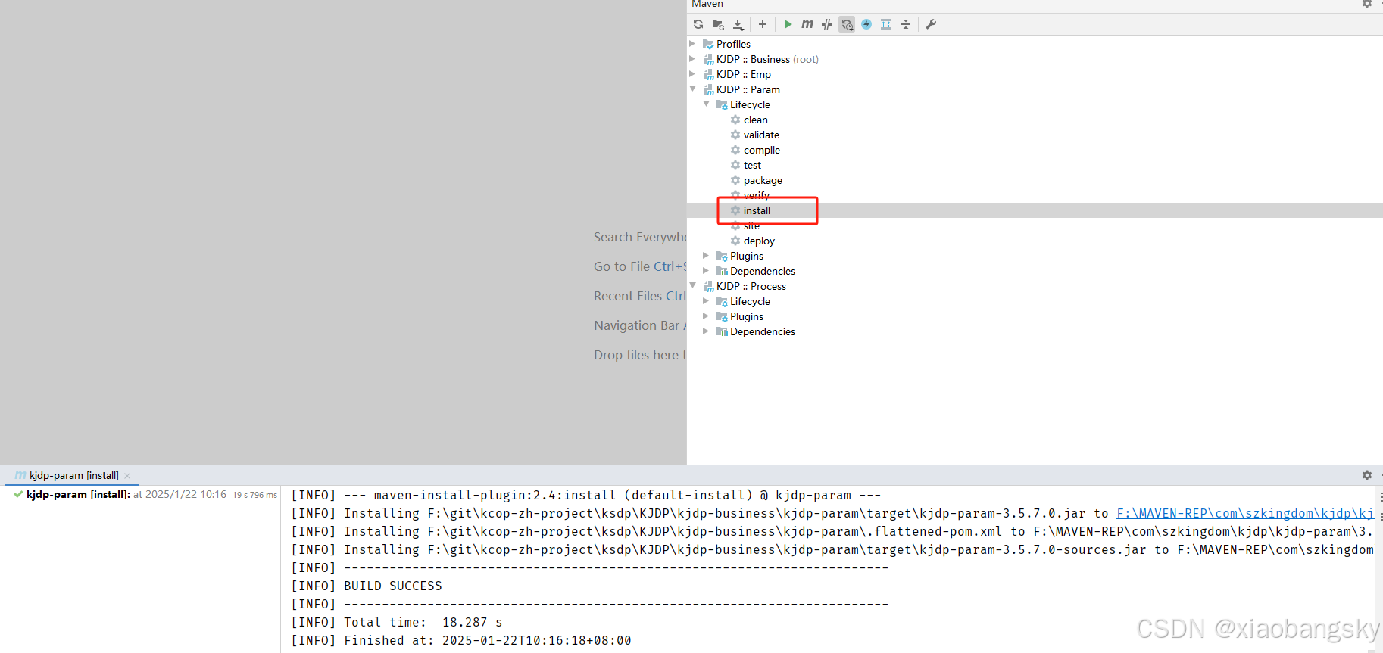
Task: Collapse Lifecycle under KJDP :: Param
Action: [x=706, y=104]
